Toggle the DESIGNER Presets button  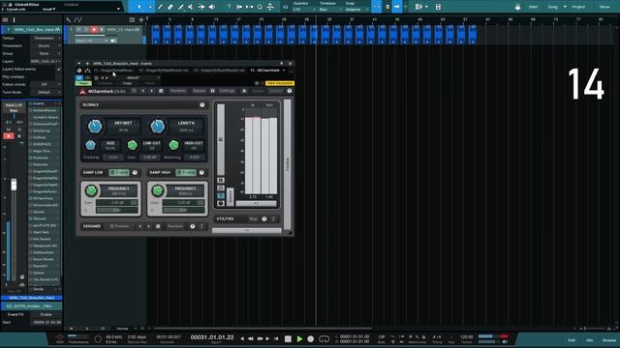click(x=120, y=226)
